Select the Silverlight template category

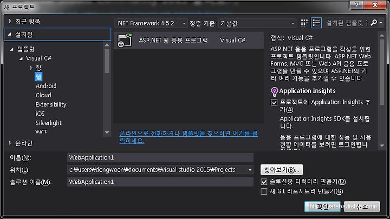pos(49,123)
